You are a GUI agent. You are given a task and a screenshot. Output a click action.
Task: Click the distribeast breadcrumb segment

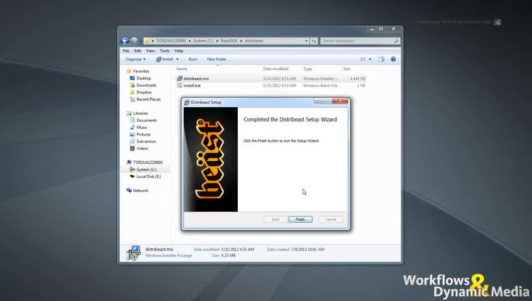254,41
